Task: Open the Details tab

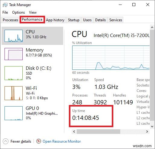Action: (100, 20)
